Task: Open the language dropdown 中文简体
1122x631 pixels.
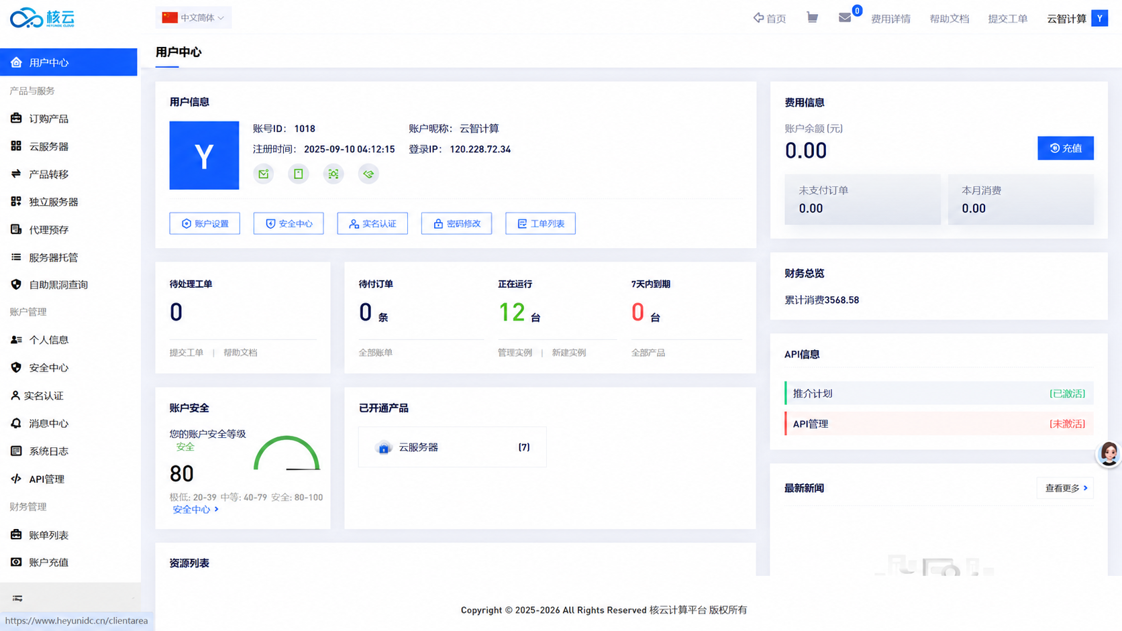Action: tap(193, 17)
